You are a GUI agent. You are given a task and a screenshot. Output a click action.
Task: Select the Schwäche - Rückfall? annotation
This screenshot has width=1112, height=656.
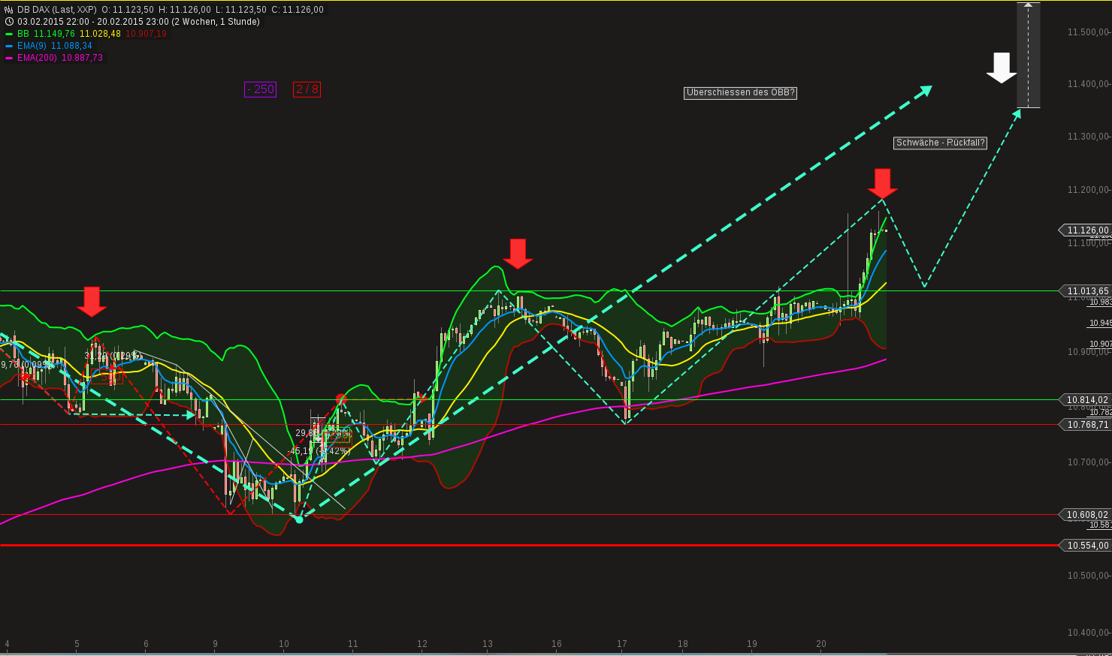(x=940, y=143)
